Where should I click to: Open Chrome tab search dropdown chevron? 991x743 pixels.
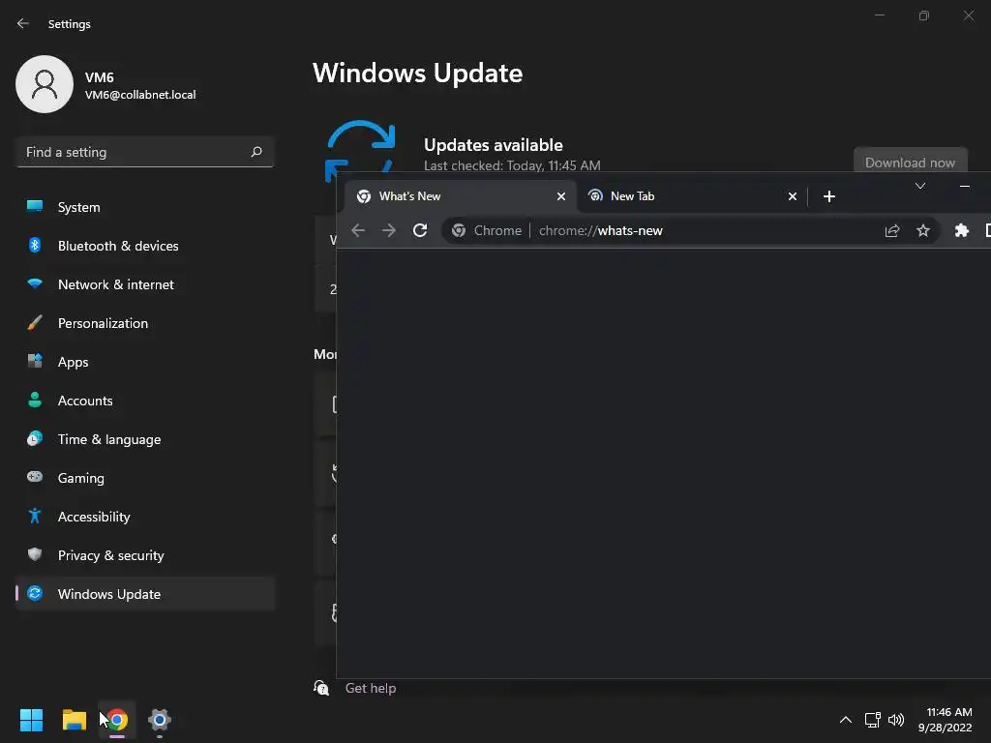(920, 186)
